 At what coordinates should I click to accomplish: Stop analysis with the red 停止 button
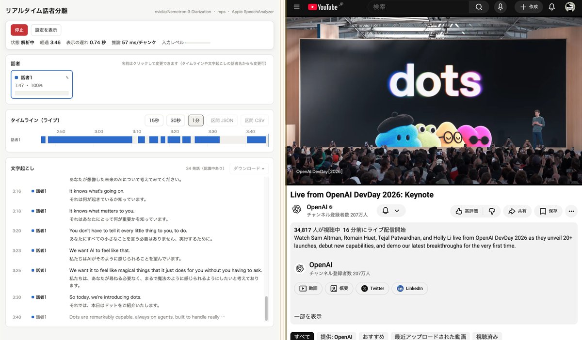point(19,30)
